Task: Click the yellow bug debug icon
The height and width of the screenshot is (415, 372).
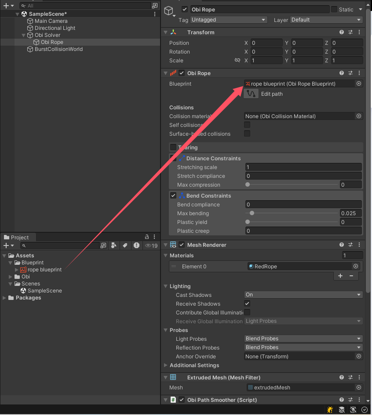Action: [x=330, y=409]
